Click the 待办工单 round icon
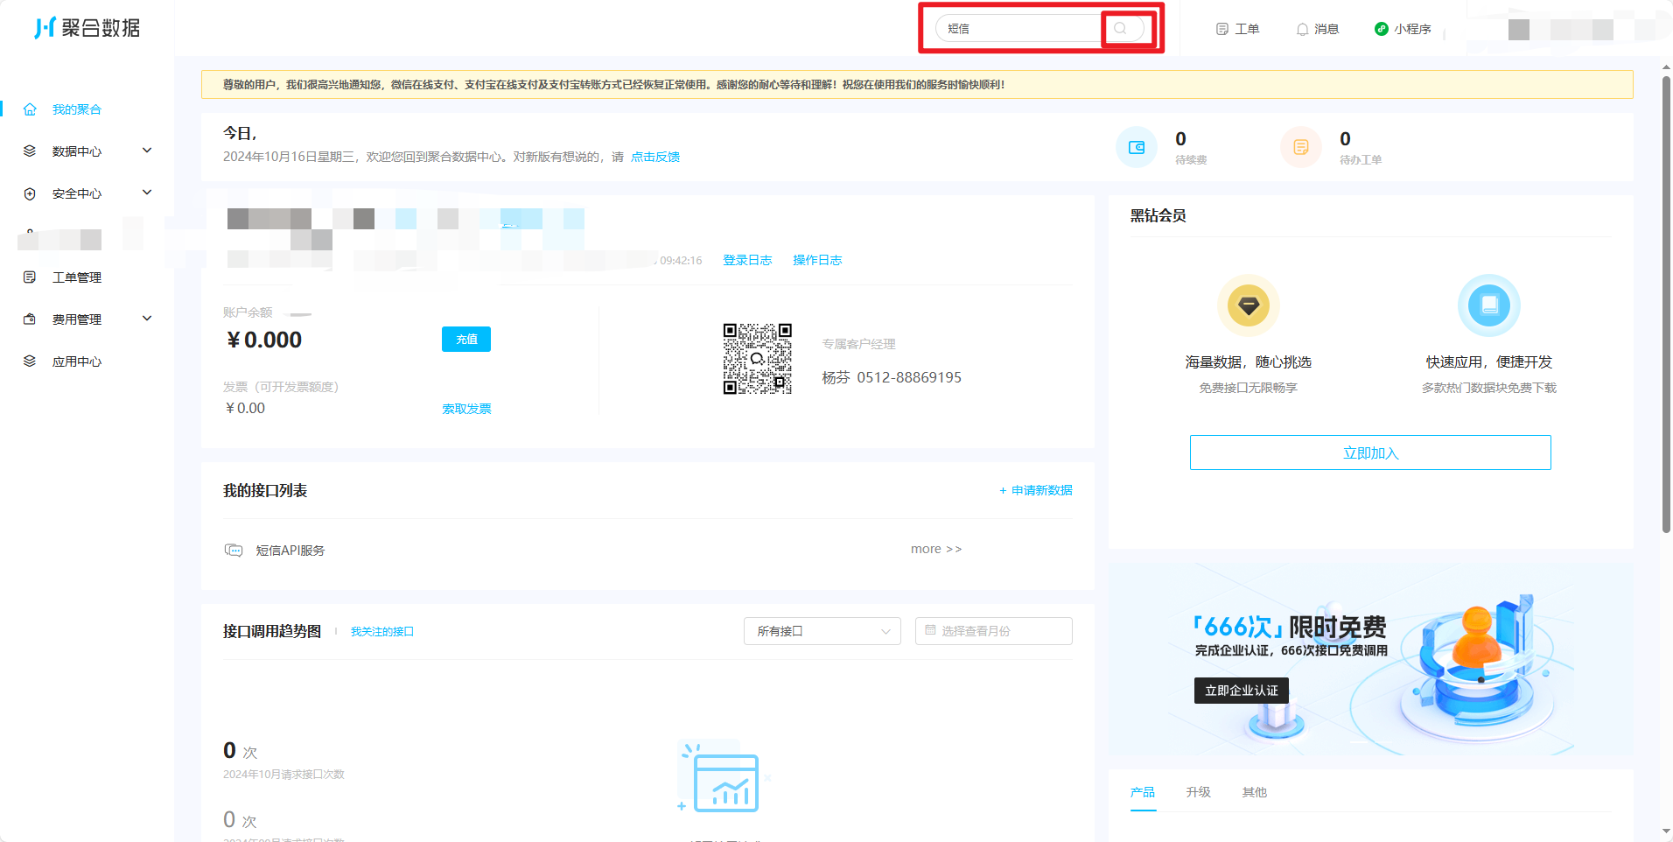Viewport: 1673px width, 842px height. [1301, 147]
